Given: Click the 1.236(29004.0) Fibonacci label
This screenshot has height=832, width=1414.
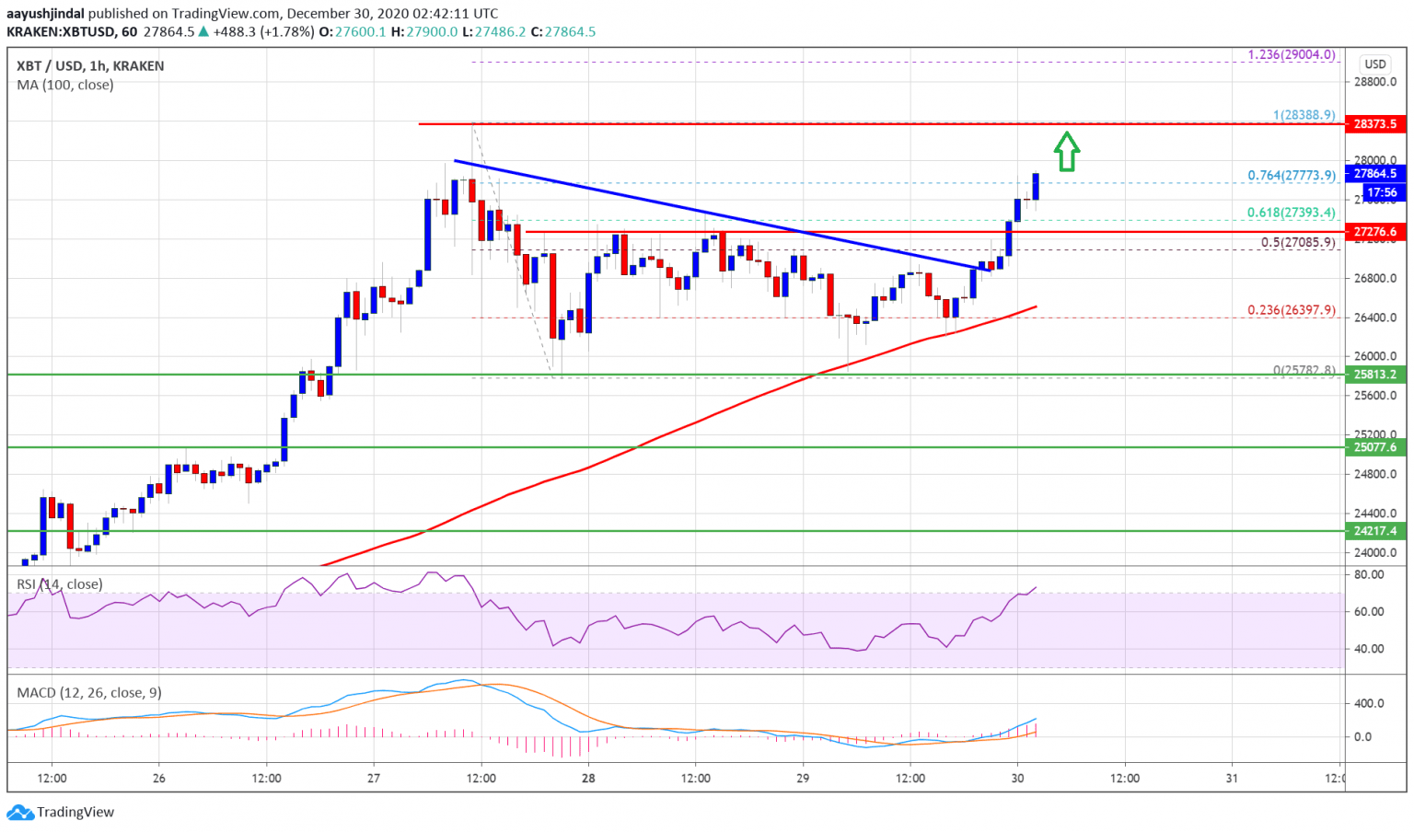Looking at the screenshot, I should [1292, 54].
